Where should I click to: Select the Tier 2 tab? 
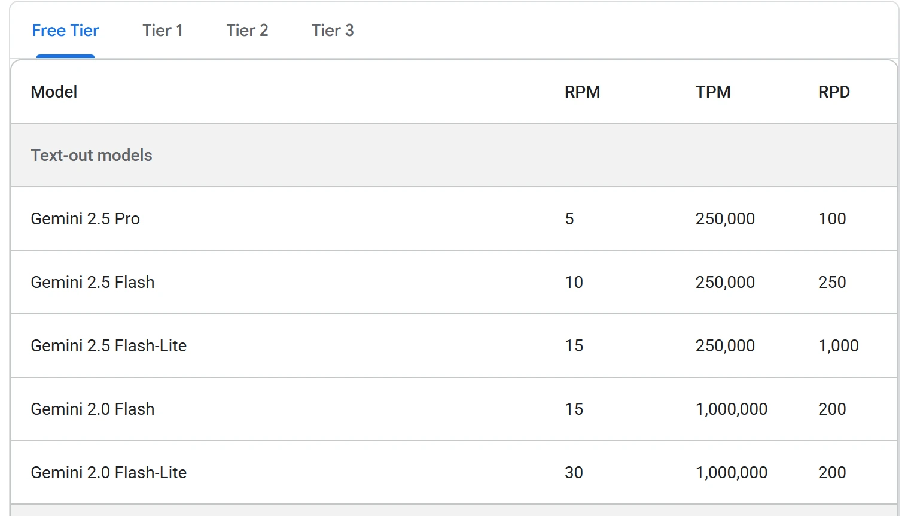(x=247, y=31)
